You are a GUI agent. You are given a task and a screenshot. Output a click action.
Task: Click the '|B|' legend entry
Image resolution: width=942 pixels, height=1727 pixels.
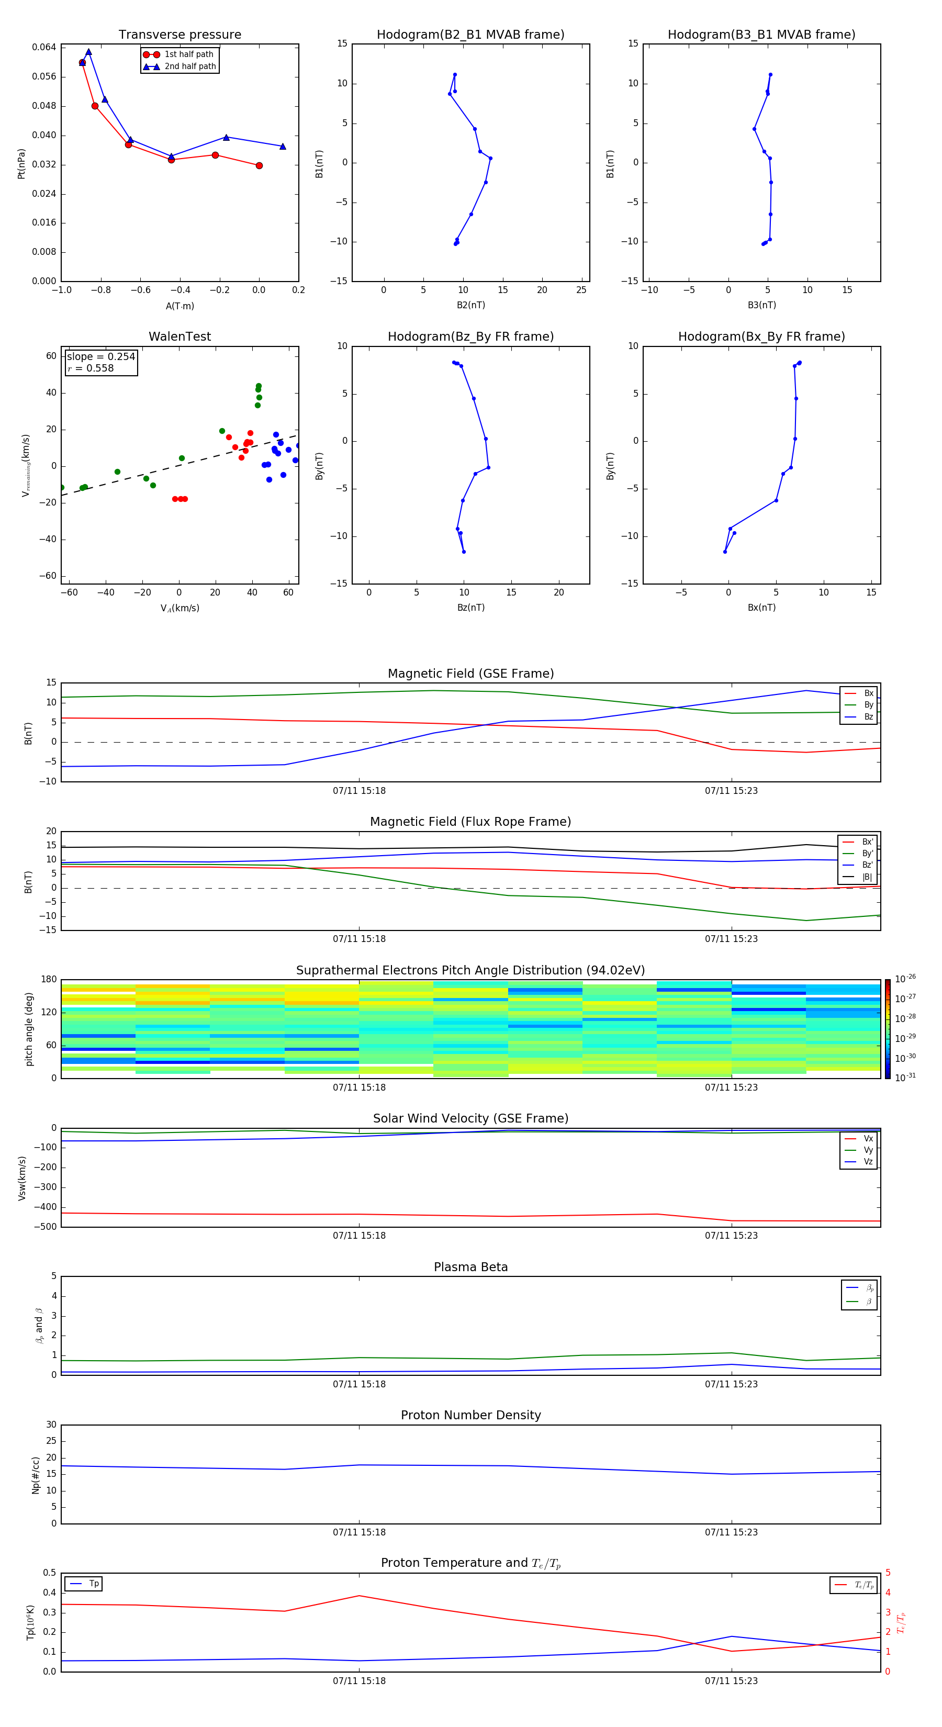pos(858,877)
